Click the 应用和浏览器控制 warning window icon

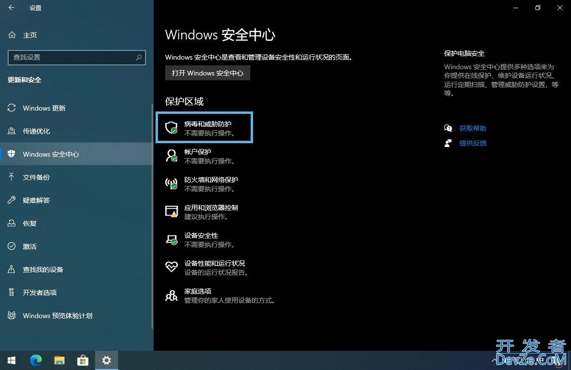171,211
